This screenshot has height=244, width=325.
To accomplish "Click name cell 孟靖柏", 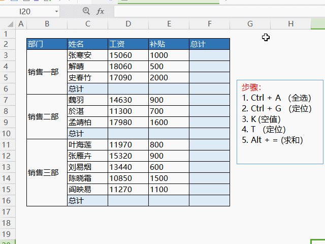I will click(88, 123).
